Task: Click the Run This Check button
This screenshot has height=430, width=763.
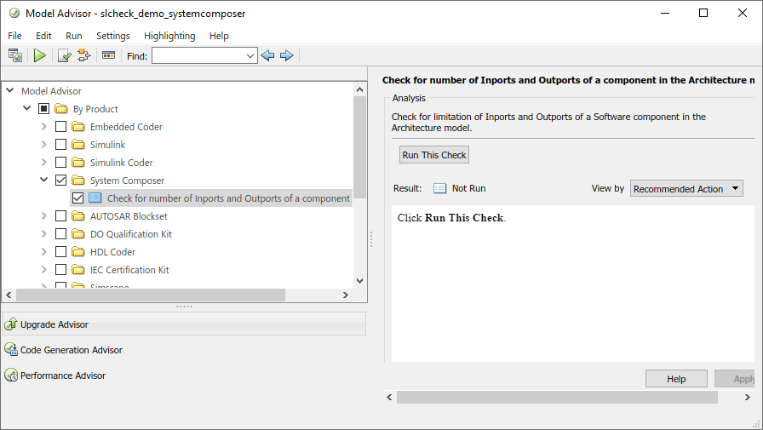Action: (434, 155)
